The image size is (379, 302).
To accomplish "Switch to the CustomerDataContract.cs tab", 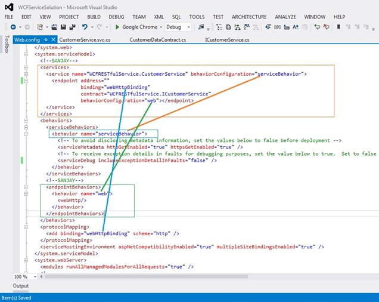I will [157, 40].
